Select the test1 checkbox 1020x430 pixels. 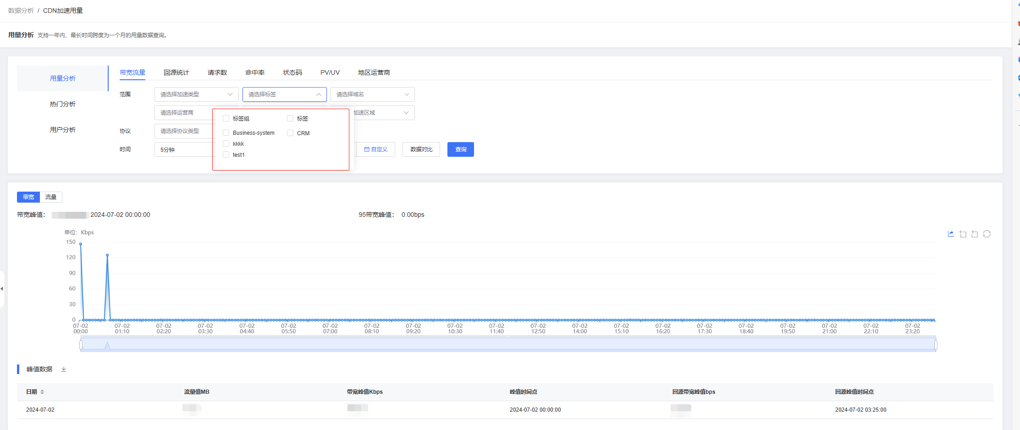pyautogui.click(x=226, y=154)
